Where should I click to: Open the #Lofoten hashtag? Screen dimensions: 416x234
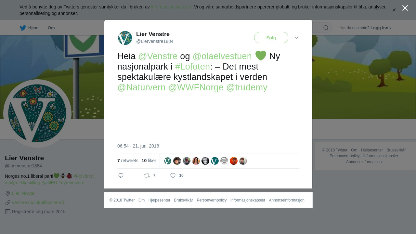click(192, 67)
